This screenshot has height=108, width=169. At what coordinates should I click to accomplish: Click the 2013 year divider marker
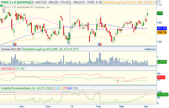tap(69, 38)
